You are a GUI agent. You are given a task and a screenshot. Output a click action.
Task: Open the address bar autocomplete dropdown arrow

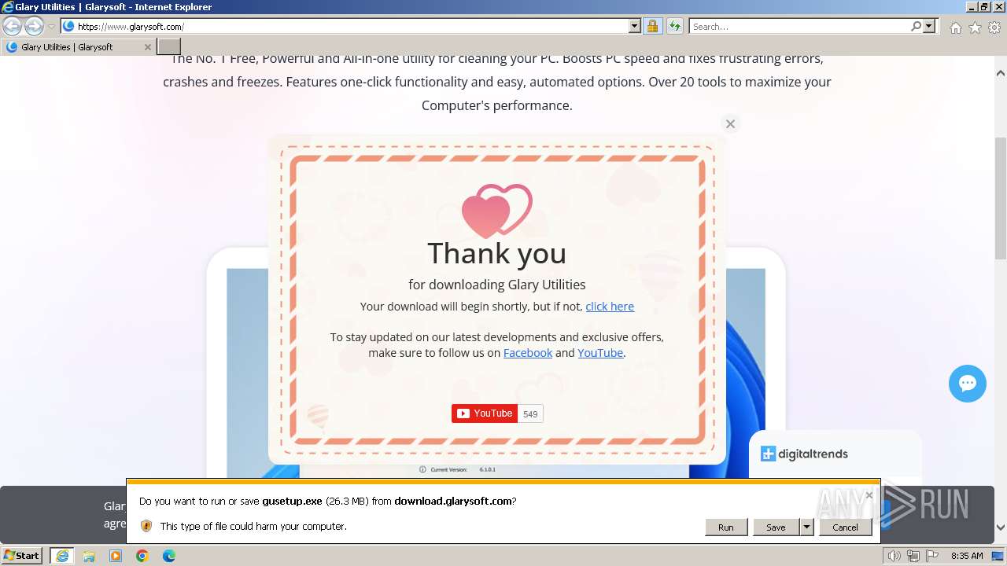click(x=635, y=26)
